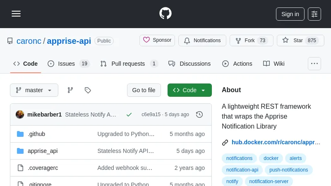Star the apprise-api repository

click(300, 41)
